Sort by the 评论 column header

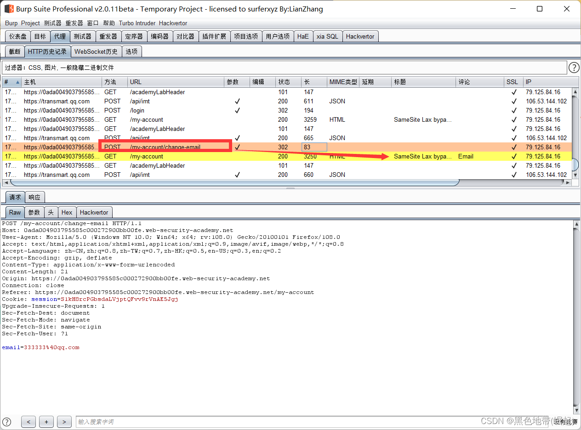480,82
